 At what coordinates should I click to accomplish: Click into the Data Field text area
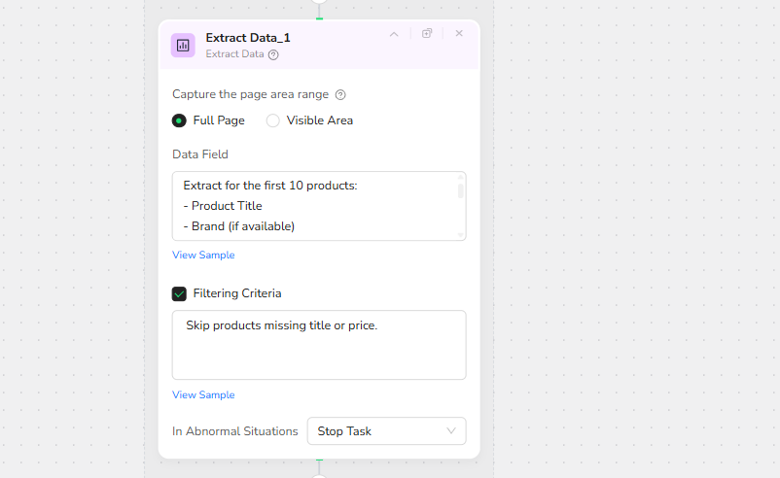coord(311,206)
